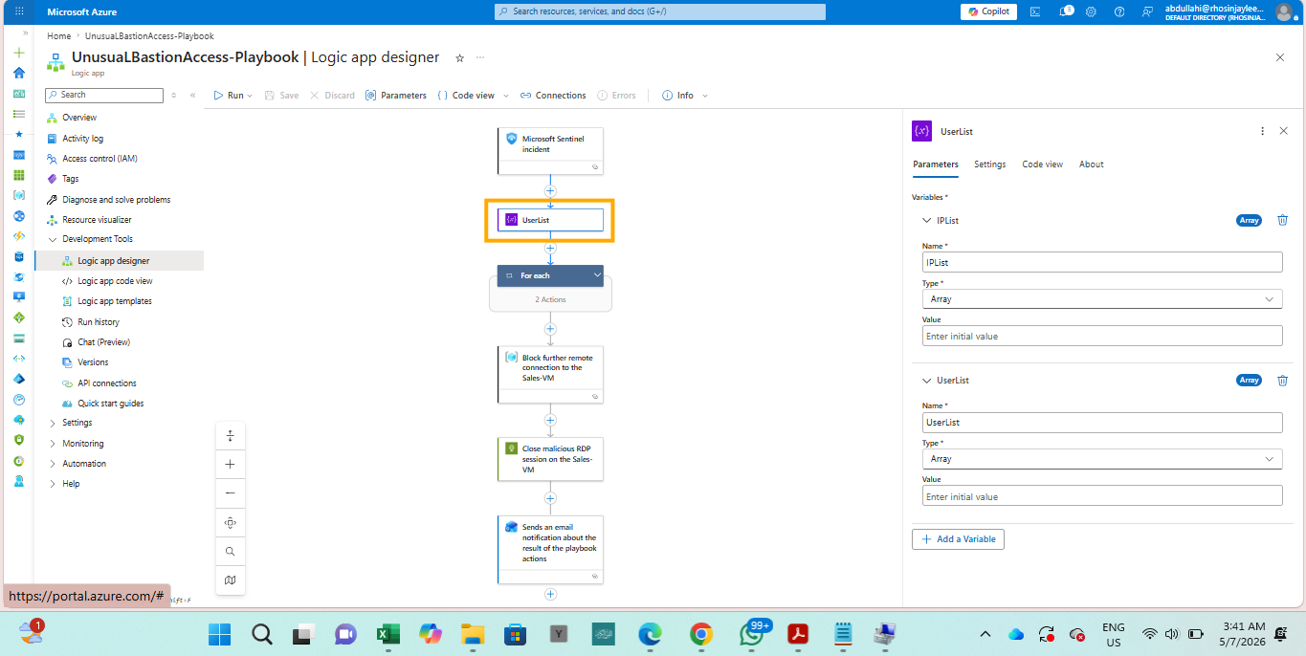Expand the portal left rail chevrons
The height and width of the screenshot is (656, 1306).
[25, 33]
